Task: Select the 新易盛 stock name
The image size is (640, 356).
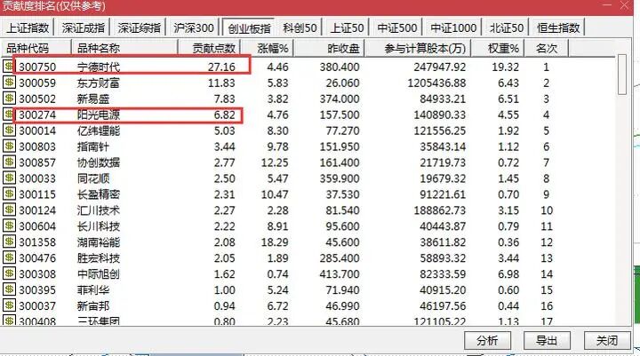Action: [x=93, y=99]
